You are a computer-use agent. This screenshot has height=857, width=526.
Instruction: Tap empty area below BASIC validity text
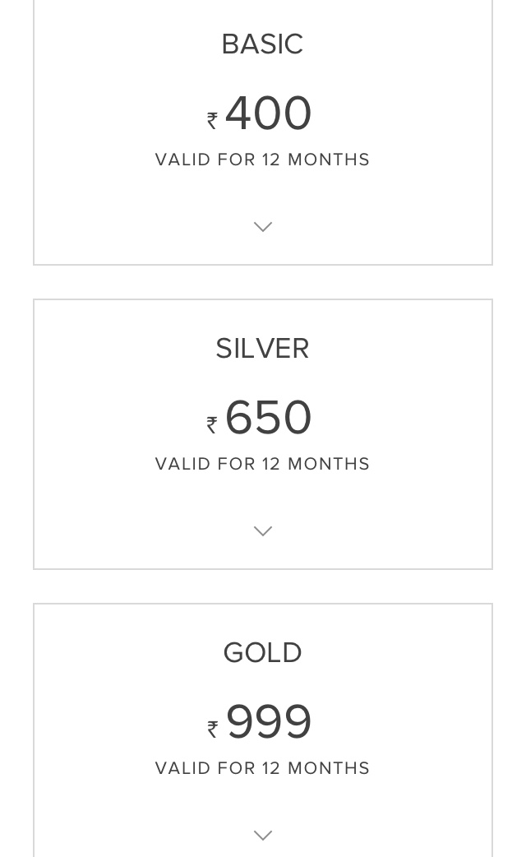click(263, 192)
